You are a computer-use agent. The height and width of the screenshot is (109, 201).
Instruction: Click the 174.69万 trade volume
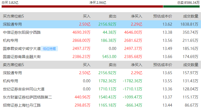click(x=190, y=57)
